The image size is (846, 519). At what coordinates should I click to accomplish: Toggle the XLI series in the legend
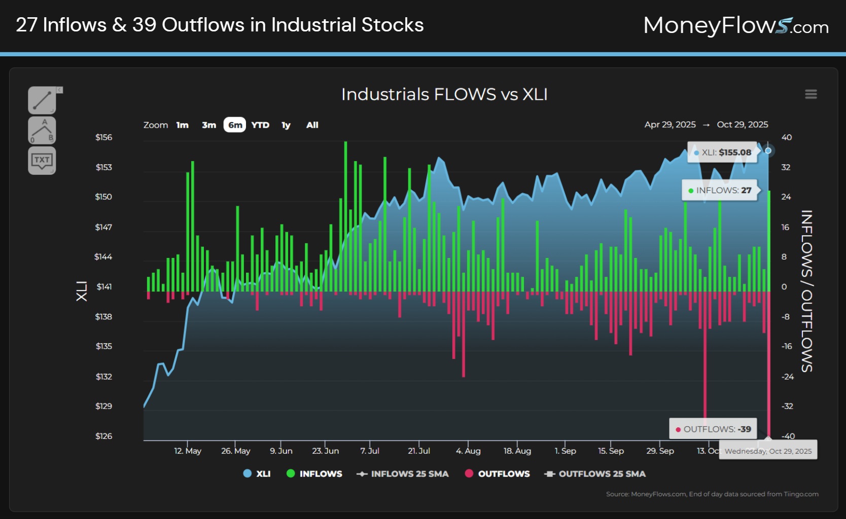coord(257,474)
